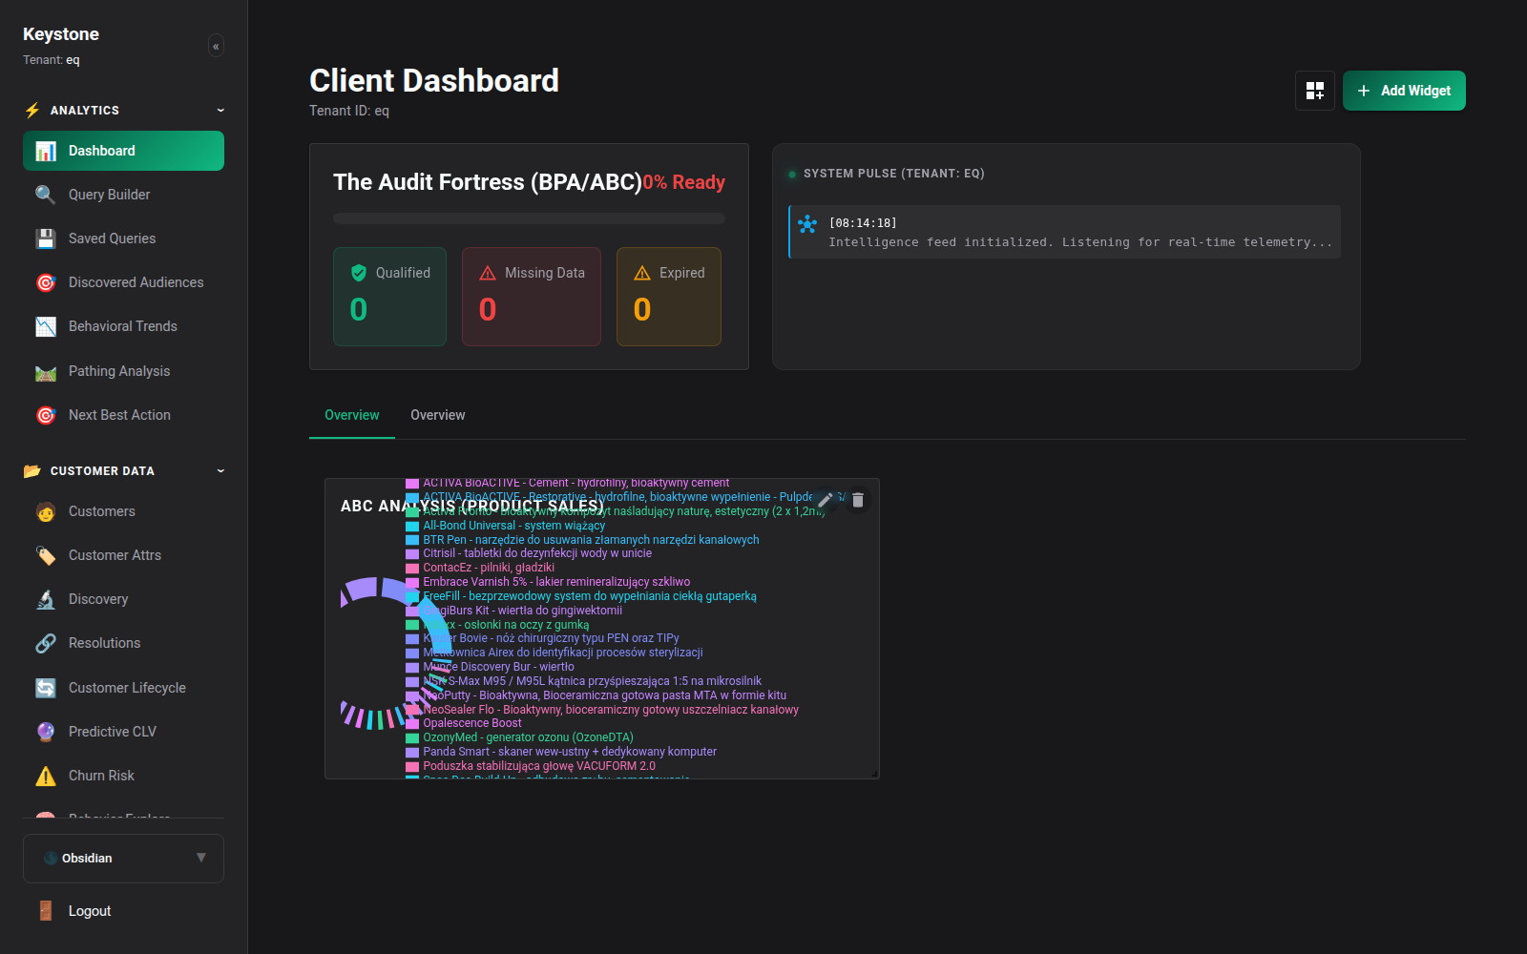Collapse the Analytics section chevron
The height and width of the screenshot is (954, 1527).
[x=220, y=111]
